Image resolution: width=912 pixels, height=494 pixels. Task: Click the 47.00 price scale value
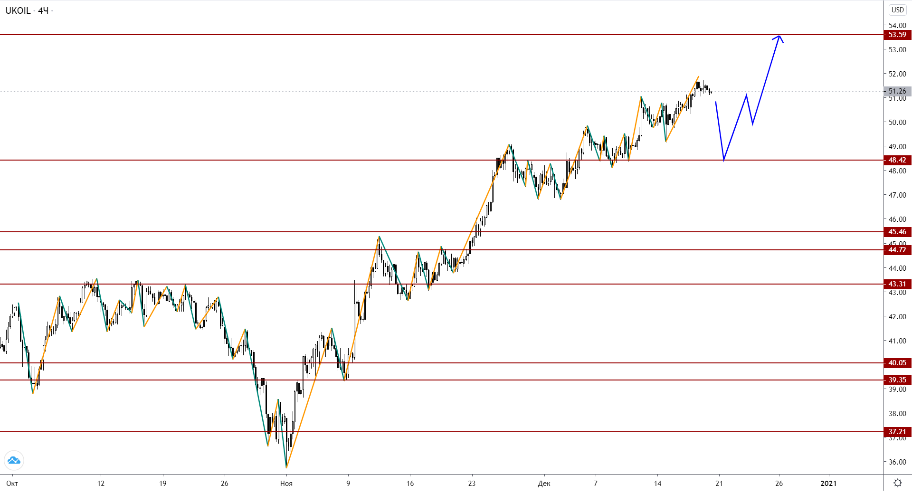(897, 195)
